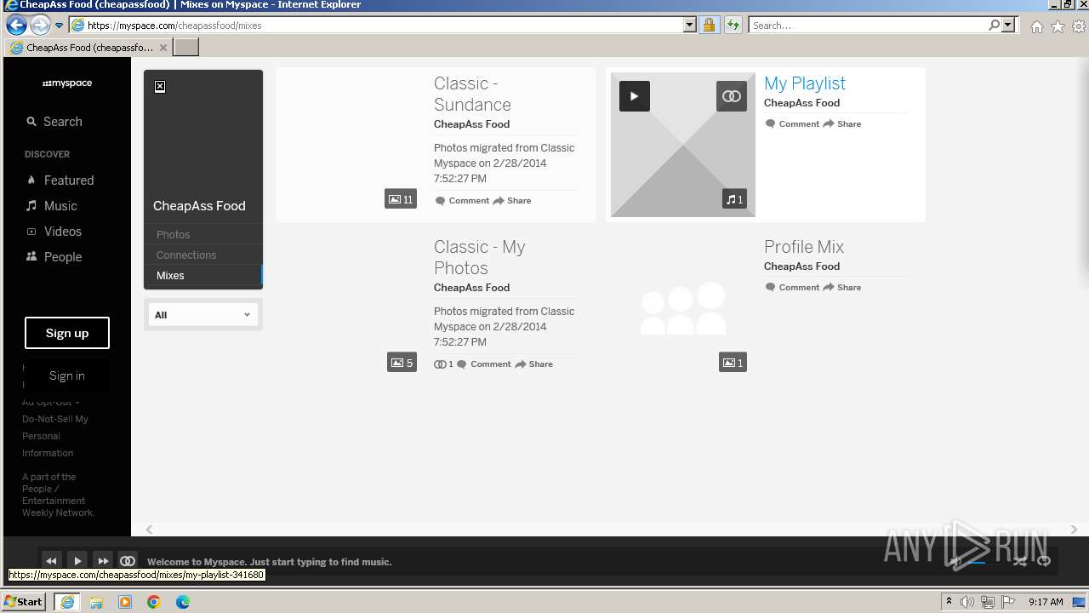This screenshot has height=613, width=1089.
Task: Open the Videos section
Action: [x=54, y=232]
